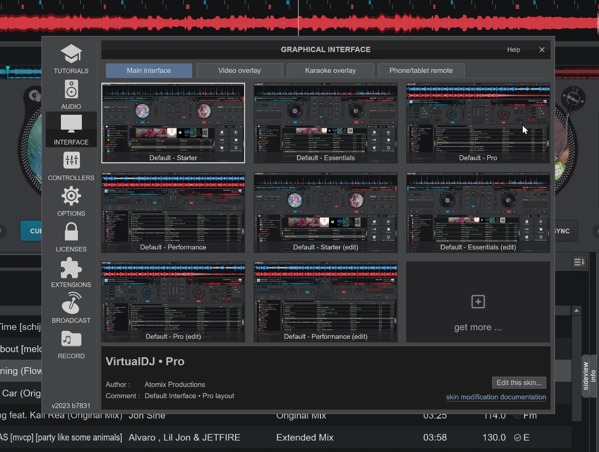Screen dimensions: 599x452
Task: Open the Extensions puzzle section
Action: point(71,273)
